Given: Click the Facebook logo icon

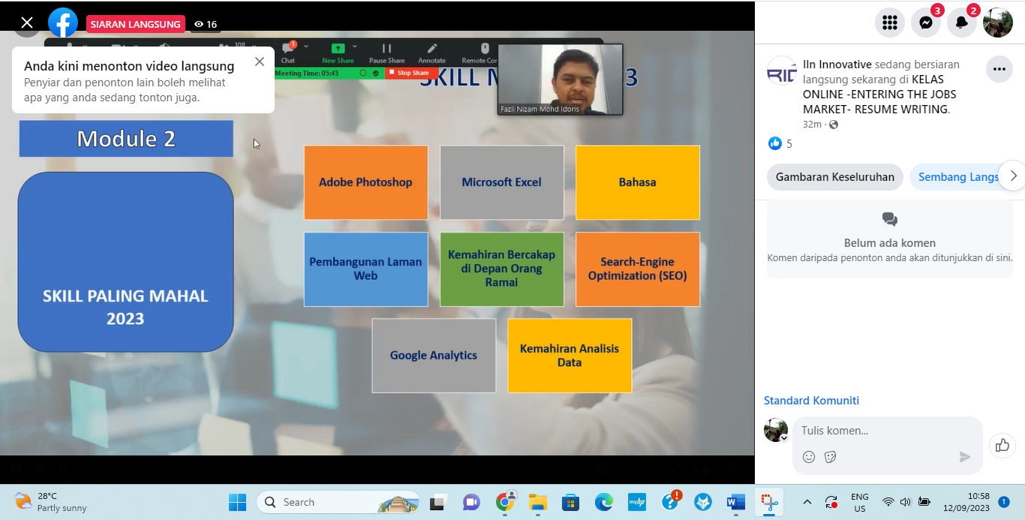Looking at the screenshot, I should click(63, 23).
